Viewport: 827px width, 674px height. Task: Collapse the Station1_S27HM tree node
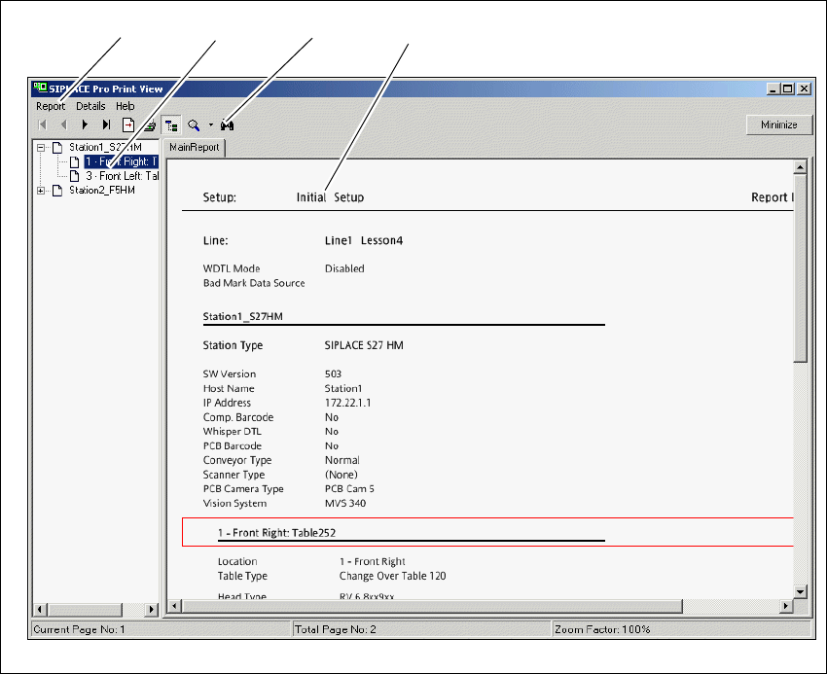[41, 148]
